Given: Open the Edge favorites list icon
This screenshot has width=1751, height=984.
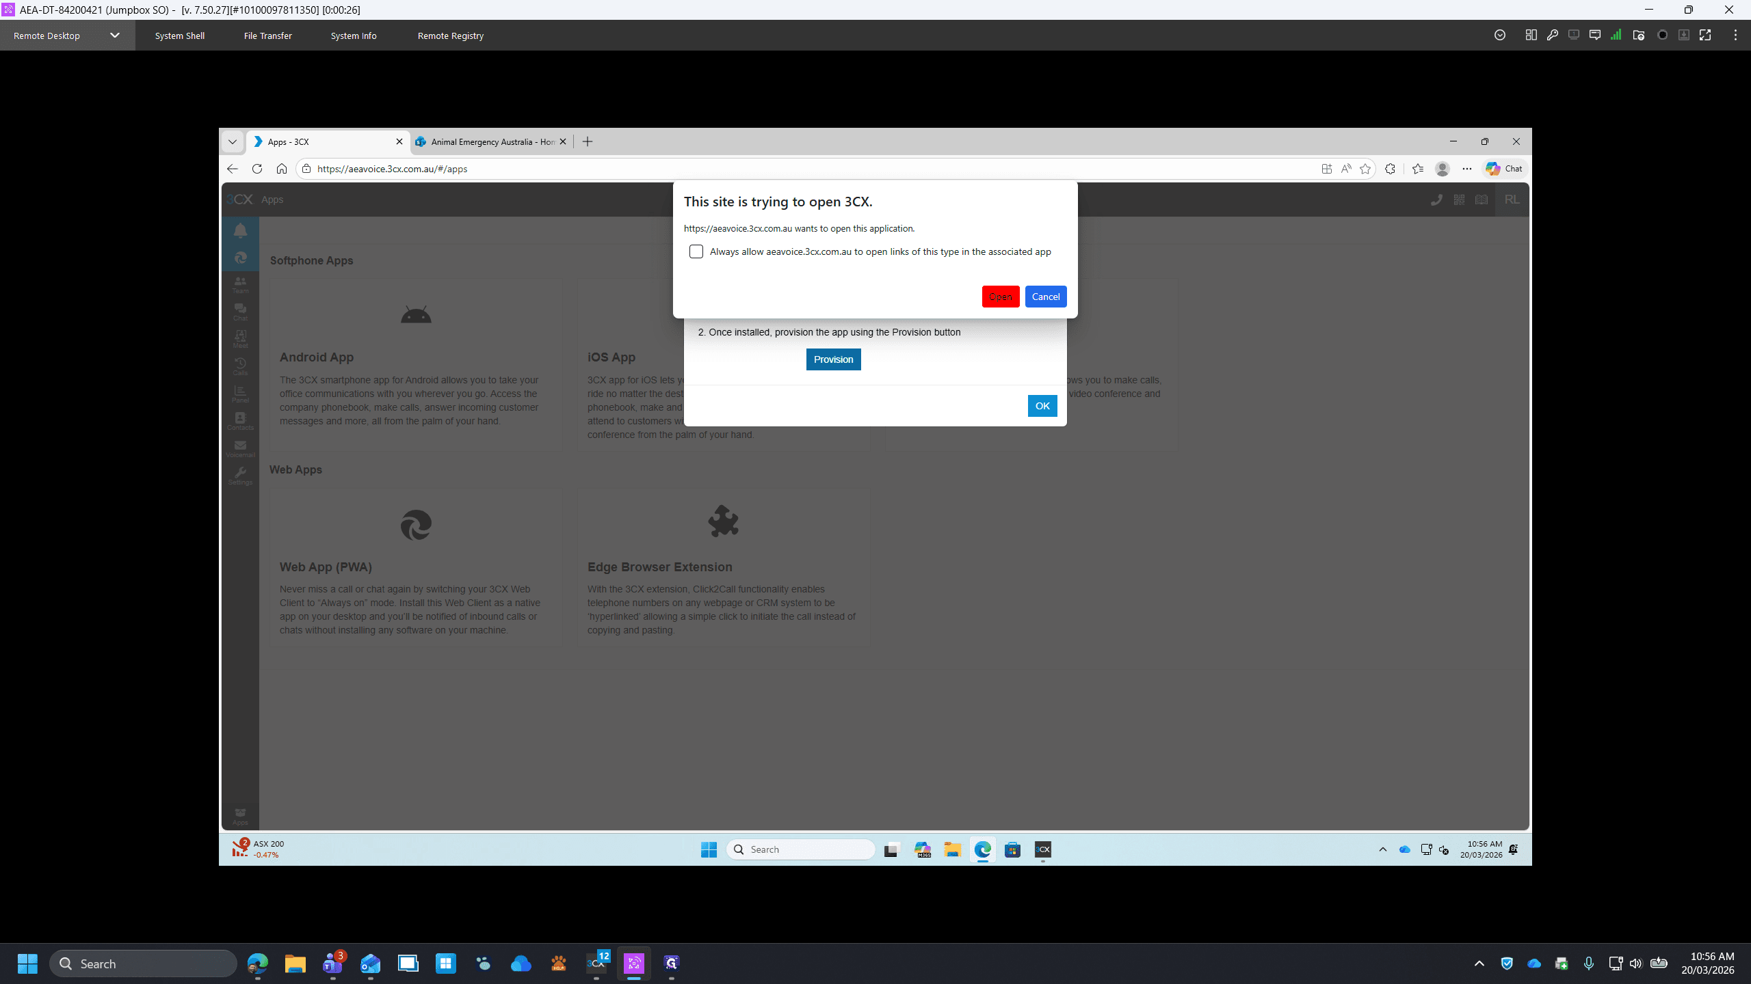Looking at the screenshot, I should coord(1418,169).
